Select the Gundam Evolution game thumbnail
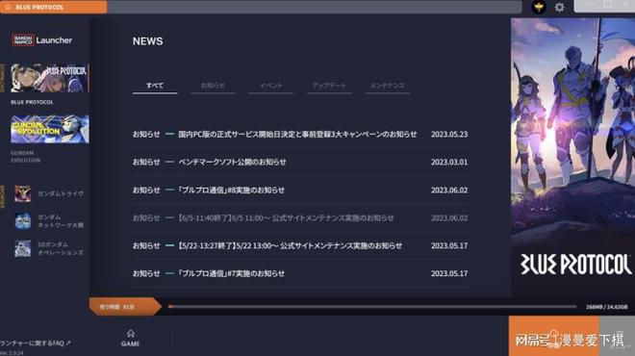 point(50,129)
